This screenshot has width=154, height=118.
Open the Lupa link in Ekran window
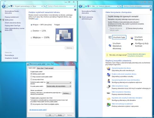point(36,19)
